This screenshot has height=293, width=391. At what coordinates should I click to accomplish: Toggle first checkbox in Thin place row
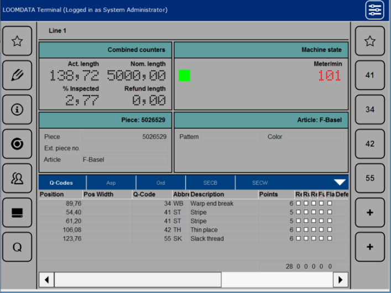[x=299, y=230]
